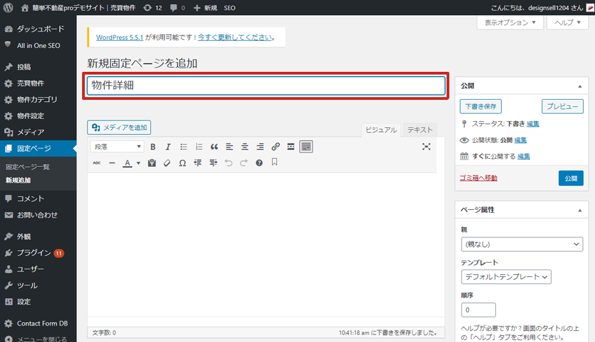The height and width of the screenshot is (342, 595).
Task: Open the テンプレート dropdown
Action: point(506,277)
